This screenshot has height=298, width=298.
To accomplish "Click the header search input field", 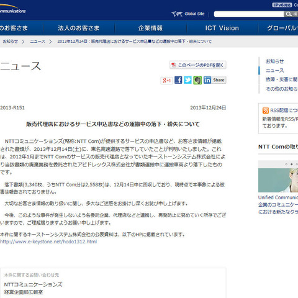I will pos(249,14).
